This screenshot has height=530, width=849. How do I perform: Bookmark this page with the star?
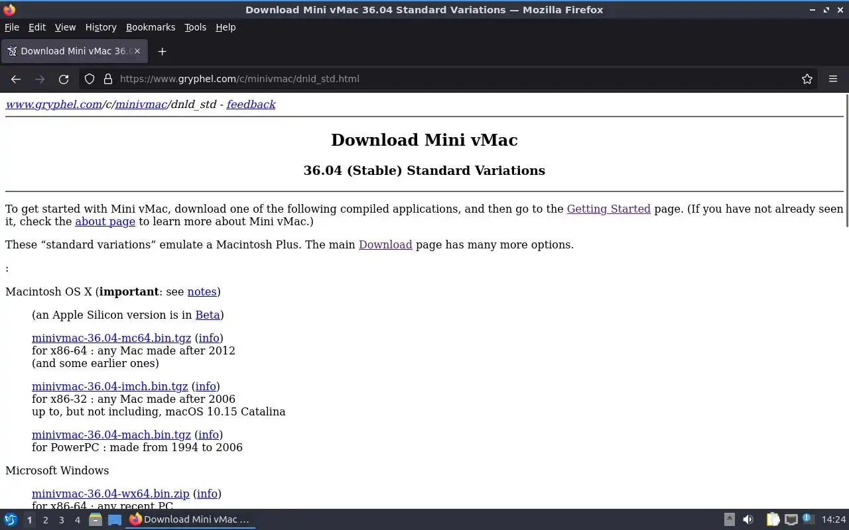click(807, 79)
